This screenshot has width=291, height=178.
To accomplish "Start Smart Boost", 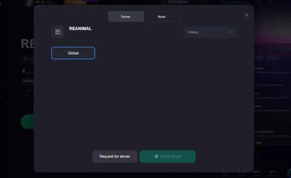I will [167, 156].
